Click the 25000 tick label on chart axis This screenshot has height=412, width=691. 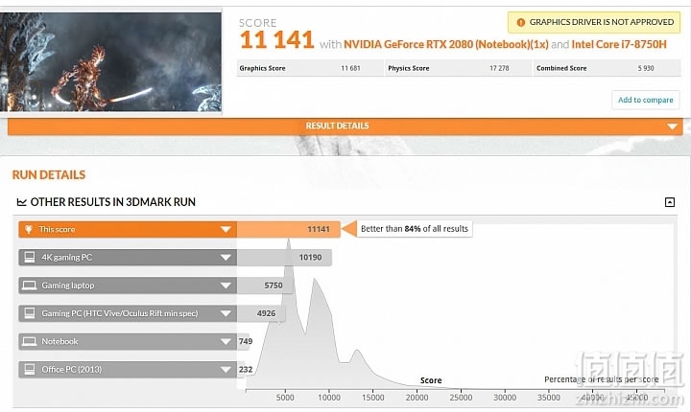coord(461,398)
